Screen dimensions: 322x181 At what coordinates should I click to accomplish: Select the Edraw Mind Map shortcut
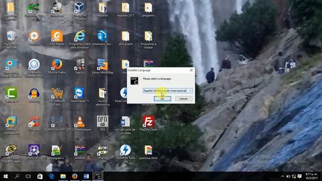coord(103,67)
